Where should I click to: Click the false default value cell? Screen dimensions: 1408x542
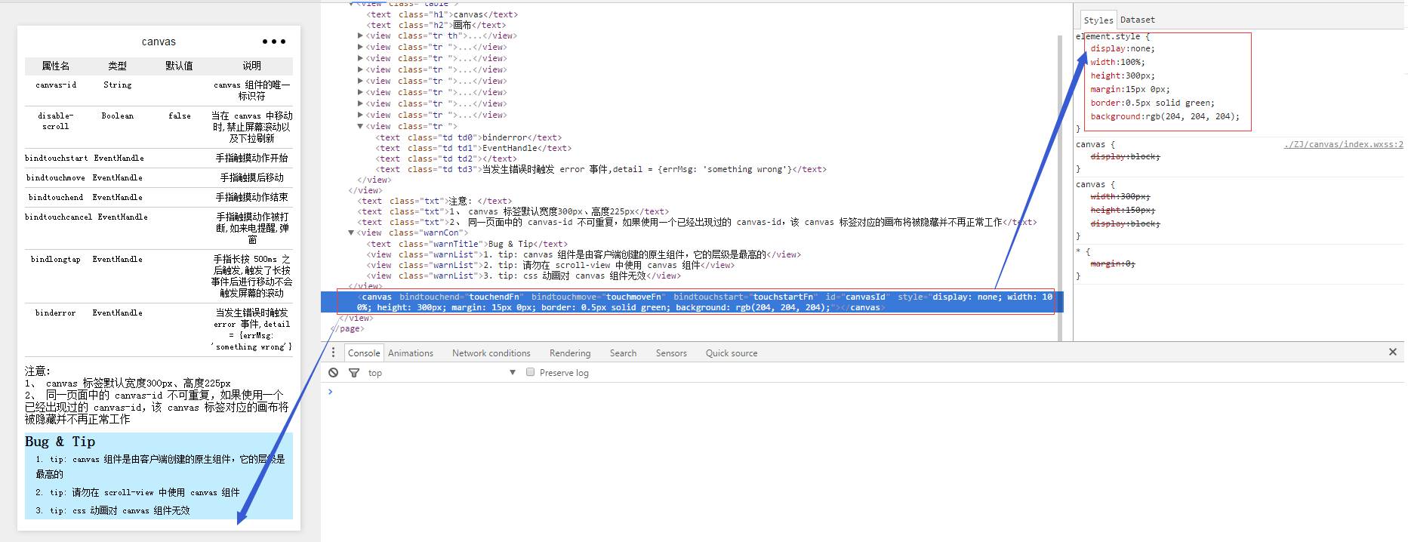tap(180, 115)
